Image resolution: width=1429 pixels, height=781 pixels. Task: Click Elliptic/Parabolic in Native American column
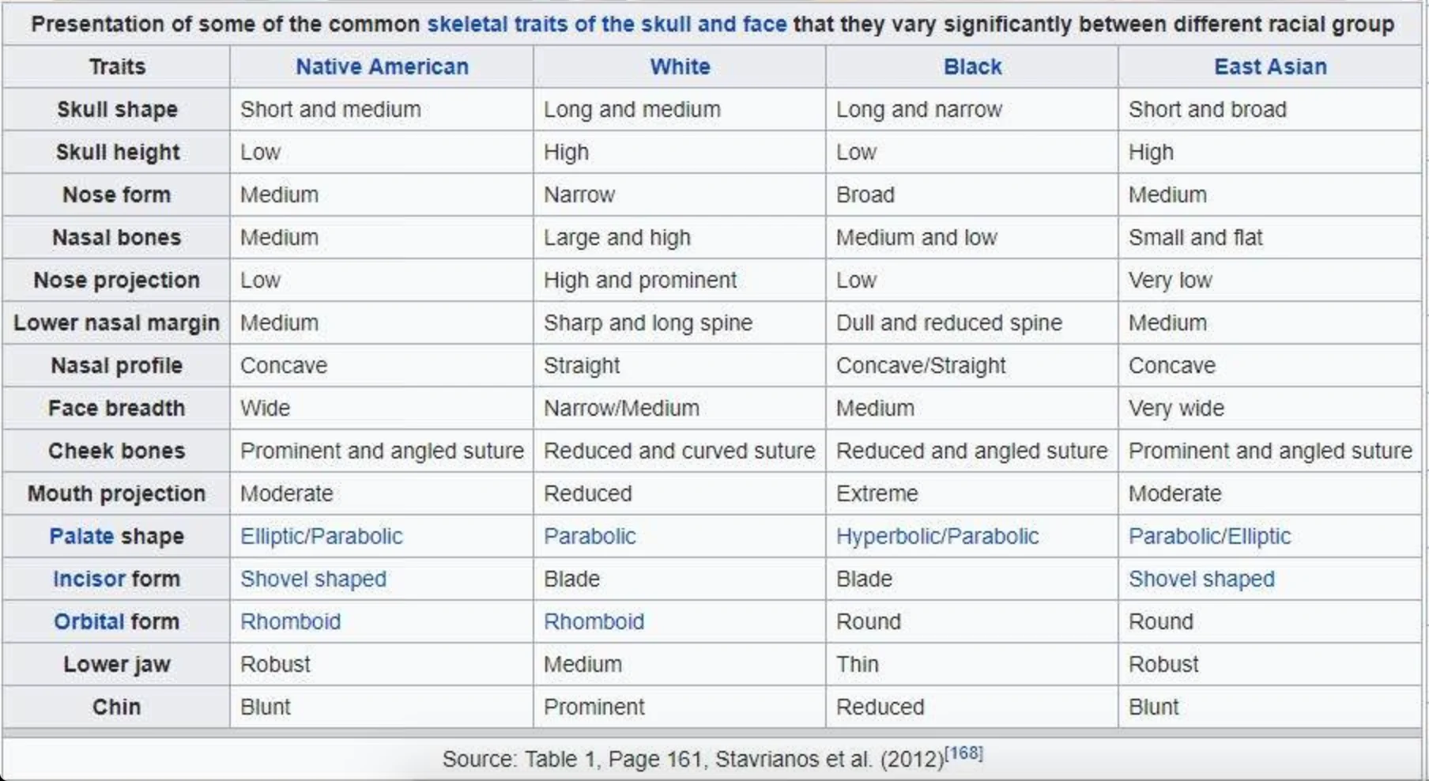(322, 536)
